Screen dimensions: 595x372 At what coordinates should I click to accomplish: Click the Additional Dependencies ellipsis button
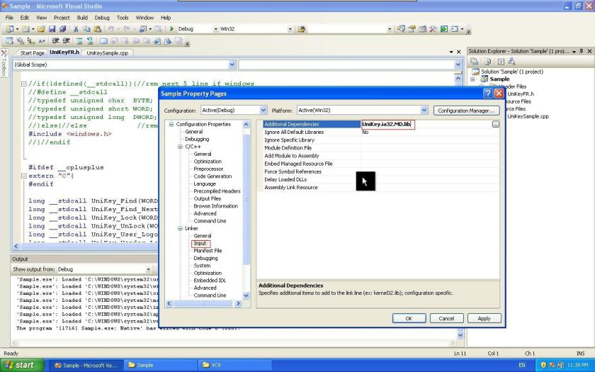(496, 124)
